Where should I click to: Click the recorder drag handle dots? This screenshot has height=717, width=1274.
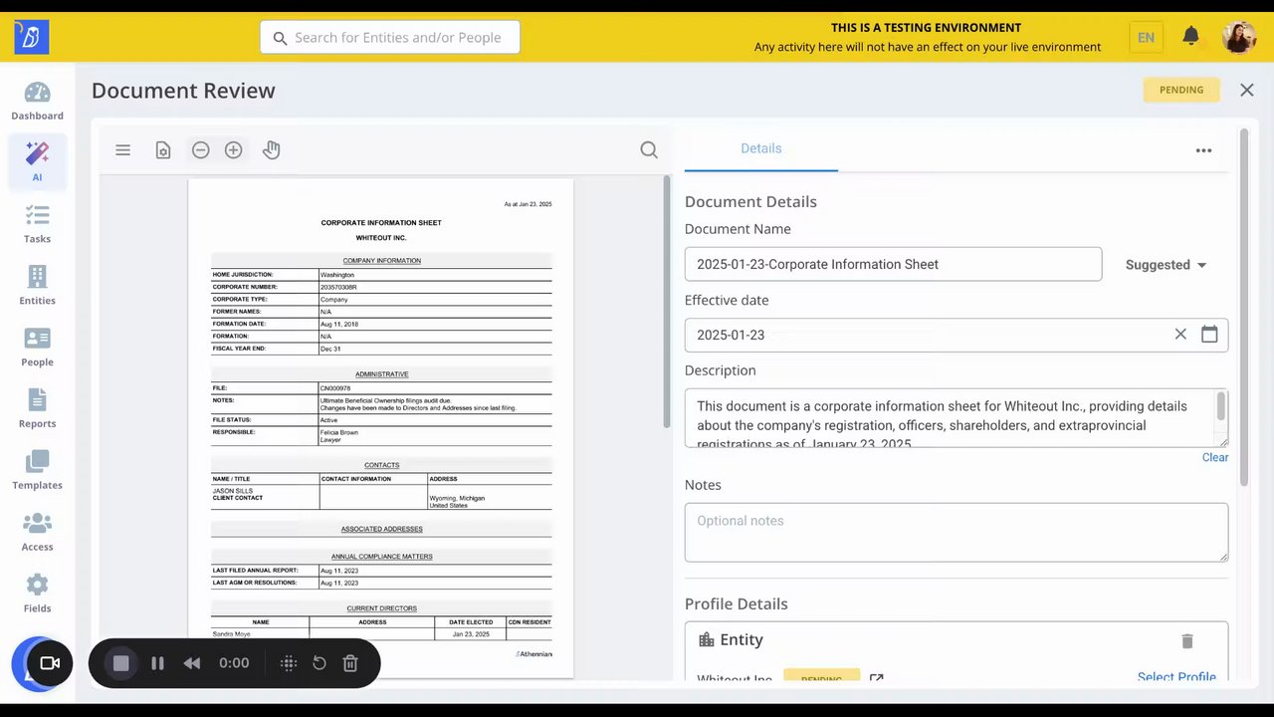pyautogui.click(x=289, y=663)
